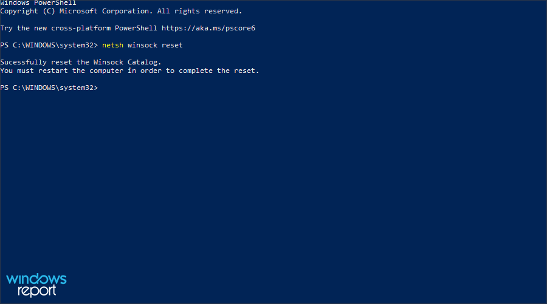
Task: Click the word reset after winsock
Action: (x=172, y=45)
